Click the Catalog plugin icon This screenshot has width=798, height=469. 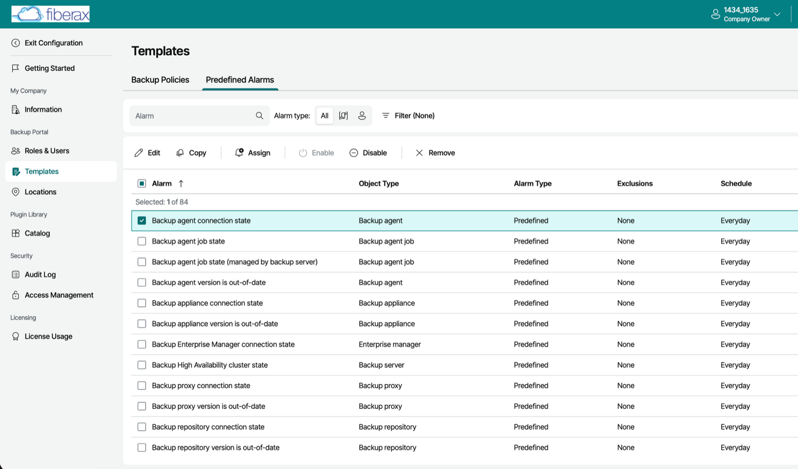(15, 233)
